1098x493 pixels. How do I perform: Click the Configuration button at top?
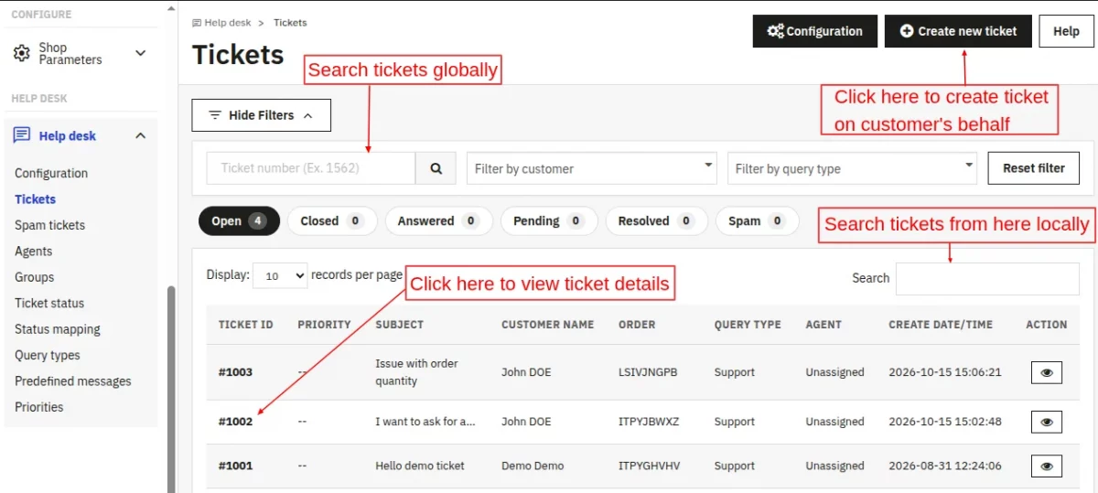click(815, 31)
